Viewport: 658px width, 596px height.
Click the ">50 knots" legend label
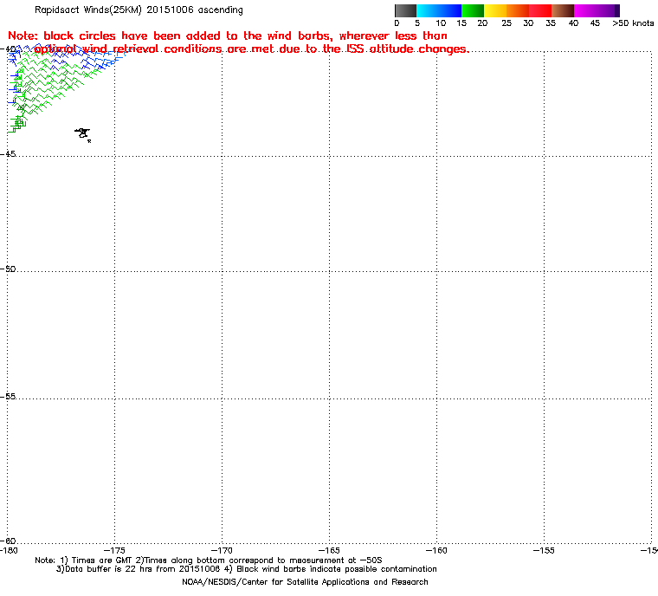point(633,23)
